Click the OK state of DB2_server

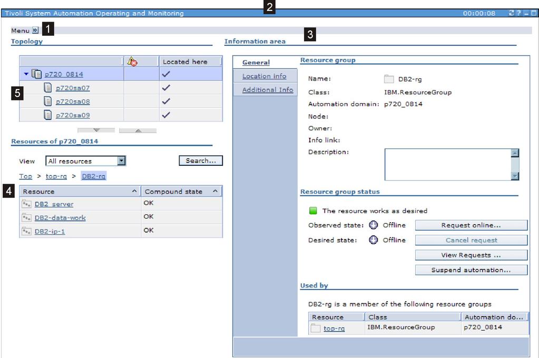coord(149,203)
